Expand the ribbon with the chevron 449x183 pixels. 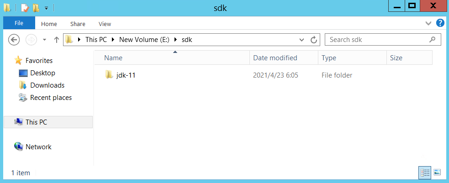tap(428, 23)
